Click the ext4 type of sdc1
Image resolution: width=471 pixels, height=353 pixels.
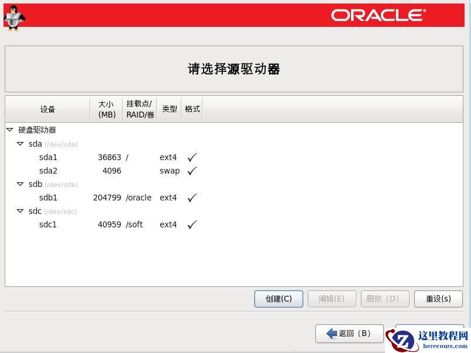[169, 224]
